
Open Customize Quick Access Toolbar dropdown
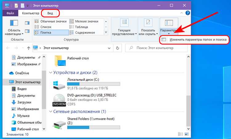click(27, 6)
